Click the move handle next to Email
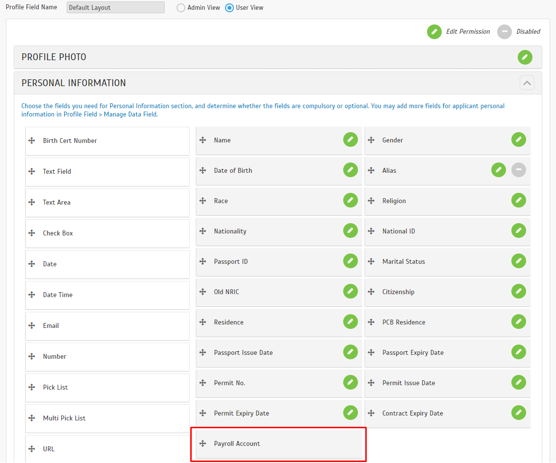This screenshot has width=556, height=463. [x=32, y=325]
